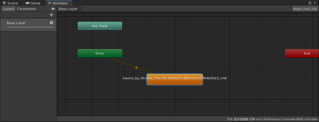Switch to the Scene tab

point(10,3)
